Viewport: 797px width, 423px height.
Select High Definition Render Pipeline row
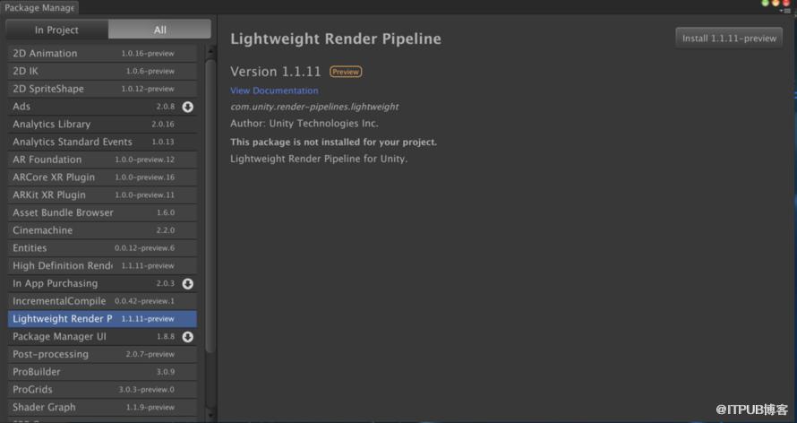tap(102, 266)
